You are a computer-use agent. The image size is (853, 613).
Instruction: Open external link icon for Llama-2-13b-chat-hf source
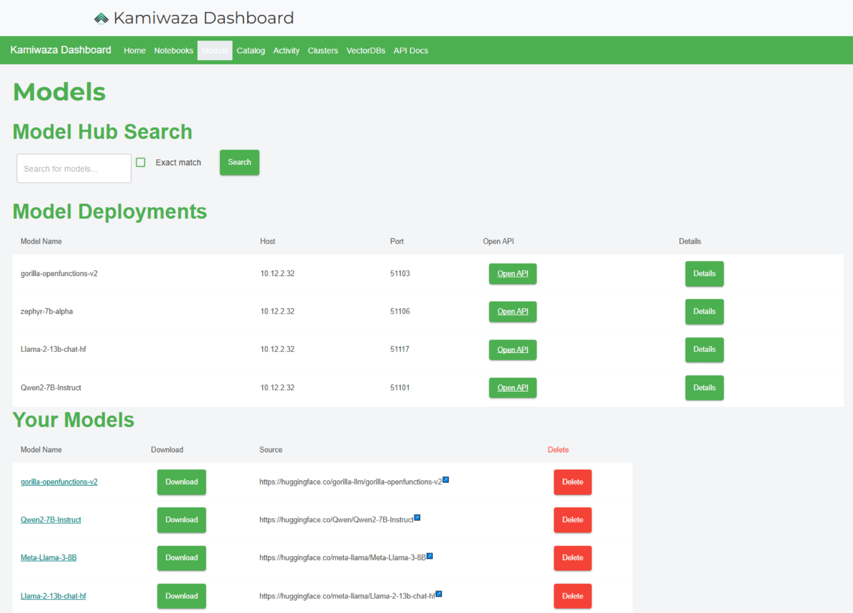[x=439, y=594]
